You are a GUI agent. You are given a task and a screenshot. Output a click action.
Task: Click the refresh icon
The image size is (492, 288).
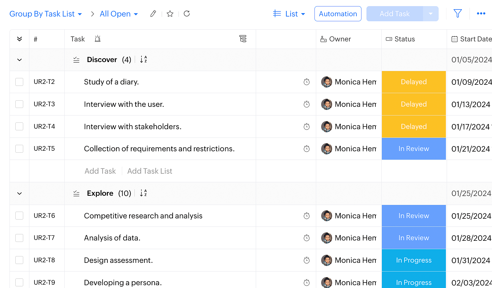click(x=187, y=14)
